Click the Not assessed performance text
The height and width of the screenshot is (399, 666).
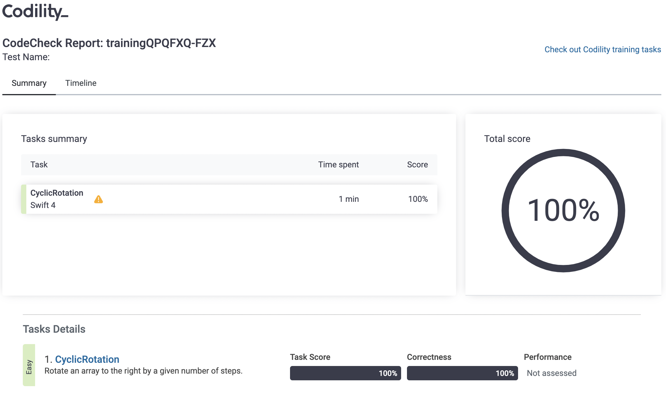tap(551, 373)
